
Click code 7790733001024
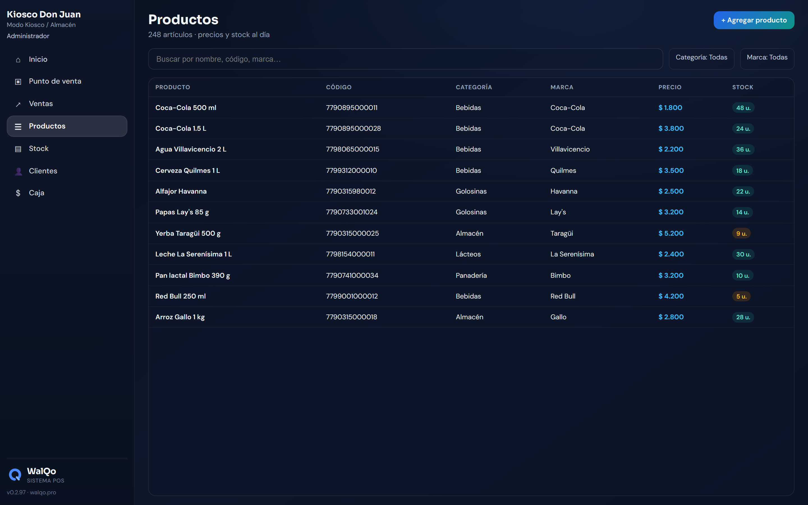click(x=352, y=212)
